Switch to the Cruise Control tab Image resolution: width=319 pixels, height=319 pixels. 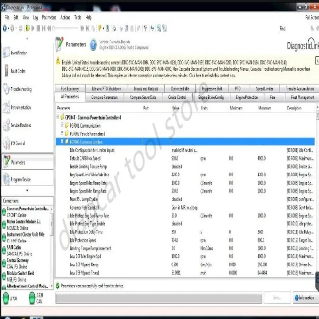177,97
